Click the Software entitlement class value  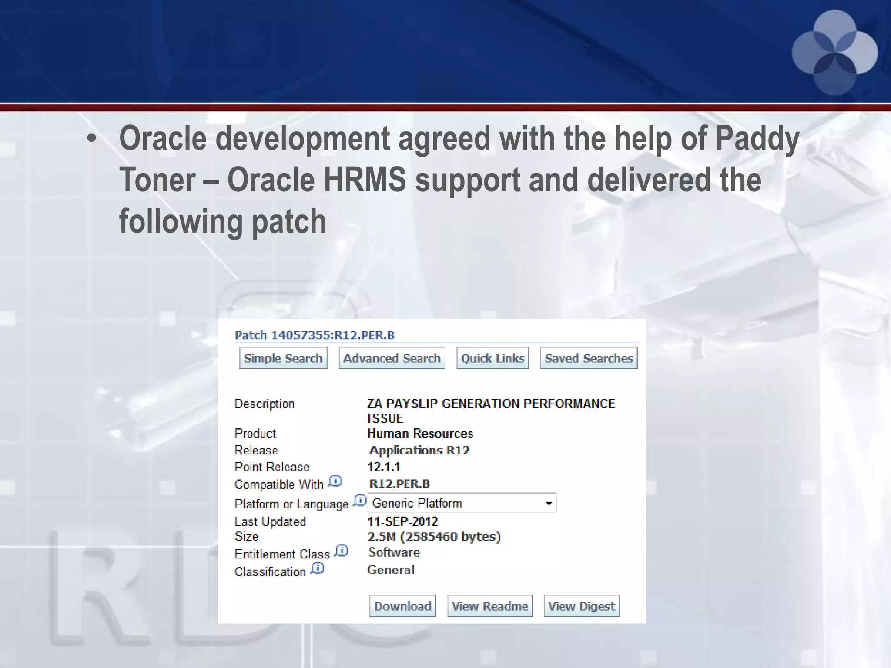tap(394, 552)
